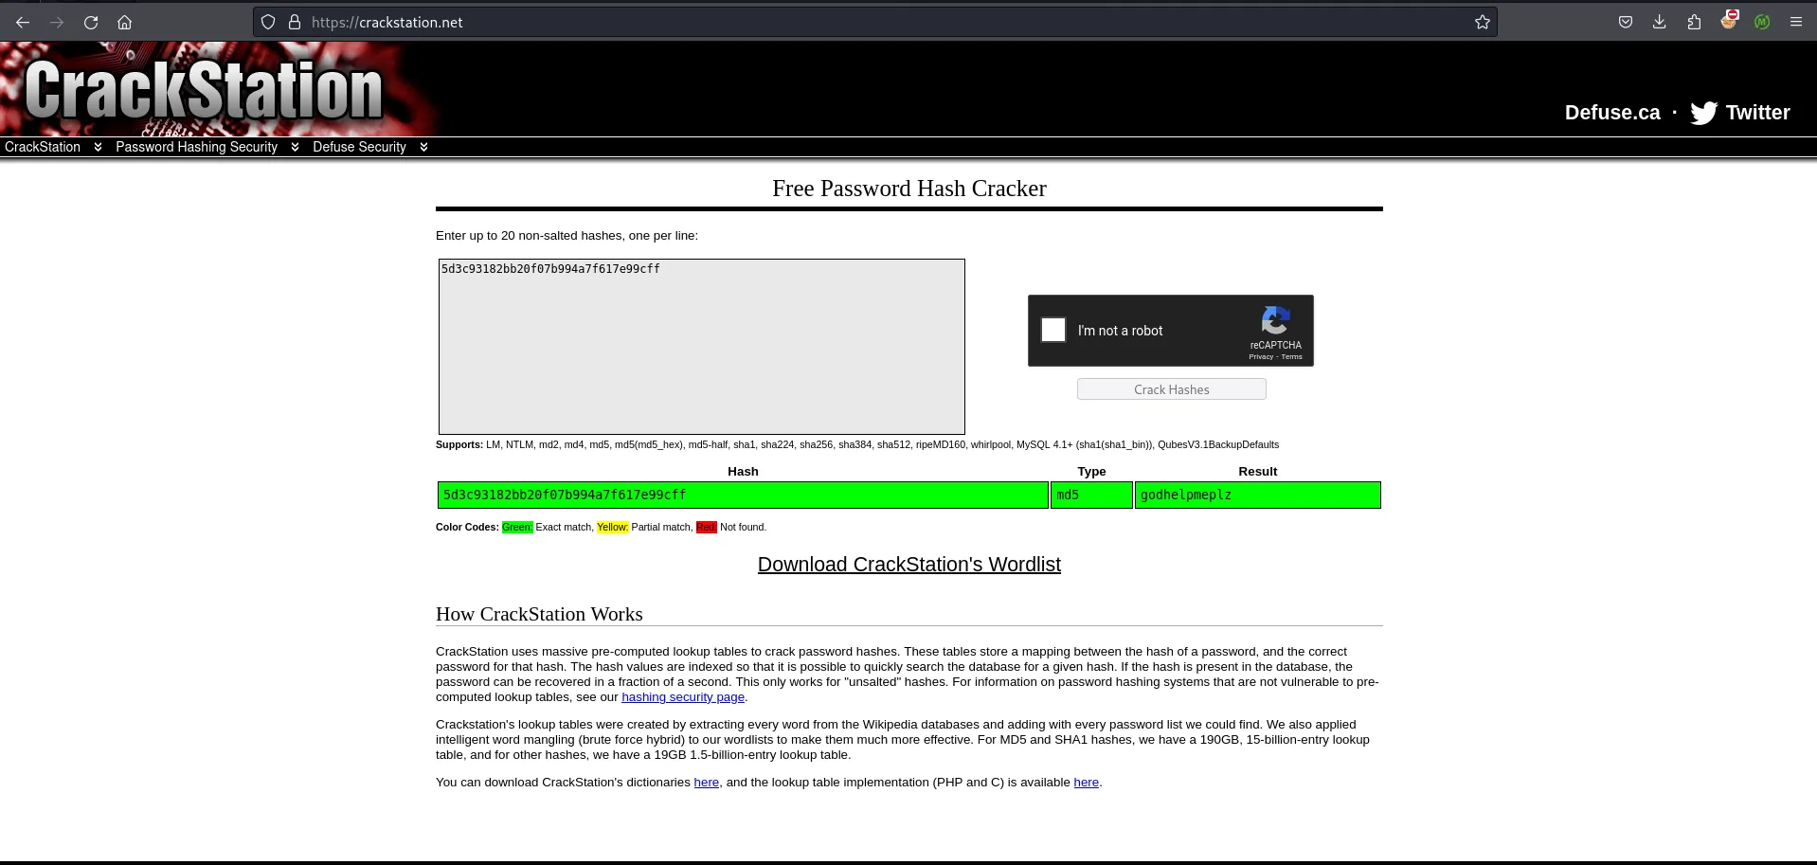
Task: Go back to the previous page
Action: pos(23,23)
